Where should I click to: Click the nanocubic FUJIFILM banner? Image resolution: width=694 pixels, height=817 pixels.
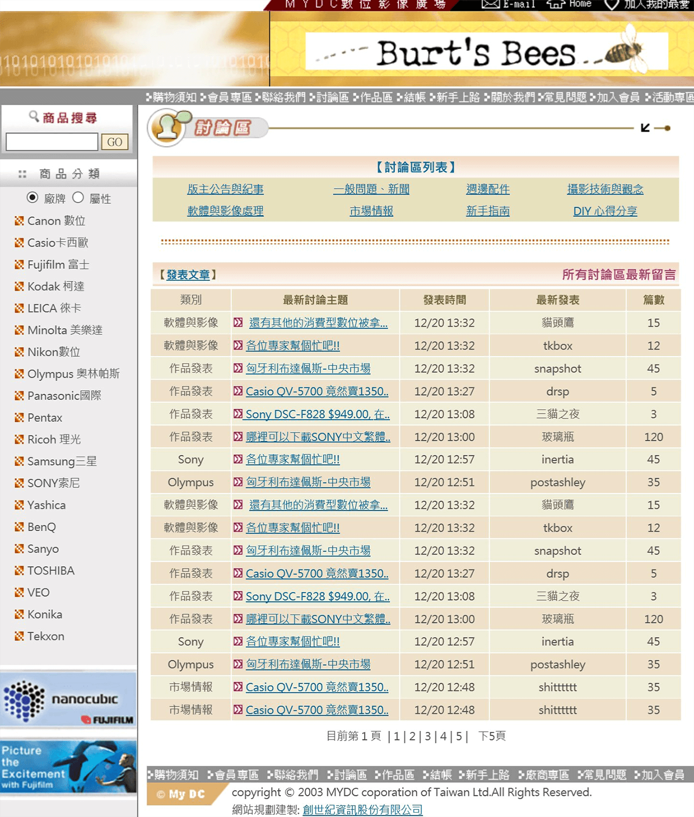point(68,699)
